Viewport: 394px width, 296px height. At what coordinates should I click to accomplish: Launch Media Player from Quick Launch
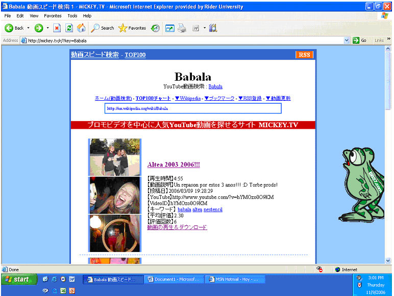point(63,279)
